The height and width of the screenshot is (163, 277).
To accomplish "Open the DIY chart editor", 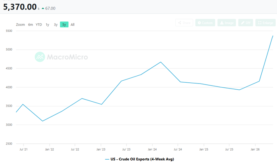I will (246, 23).
